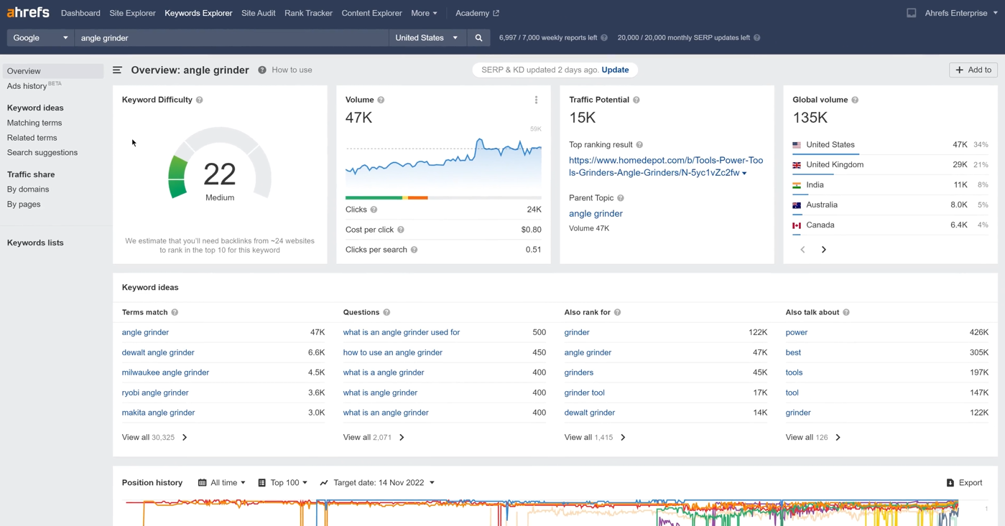Click the keyword search input field
This screenshot has height=526, width=1005.
click(231, 38)
